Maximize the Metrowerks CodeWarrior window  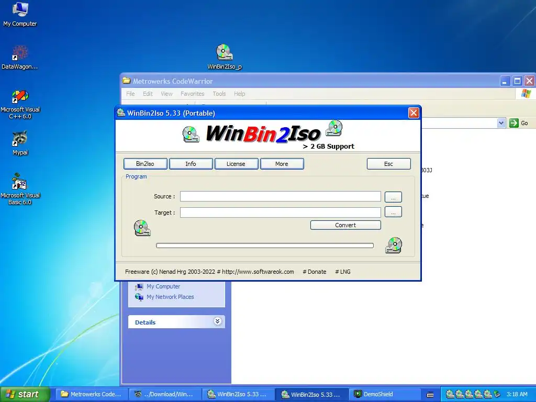tap(517, 81)
